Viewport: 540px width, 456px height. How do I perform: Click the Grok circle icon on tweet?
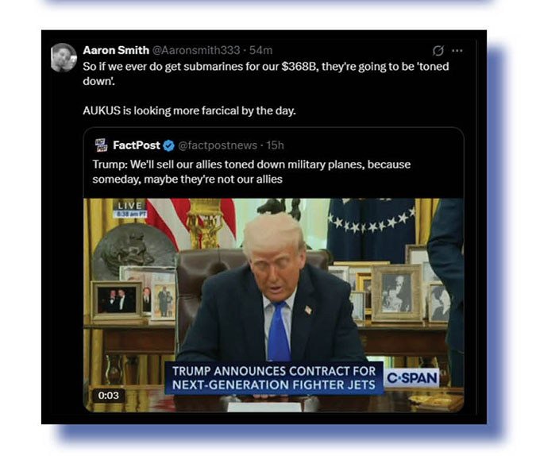click(x=438, y=51)
